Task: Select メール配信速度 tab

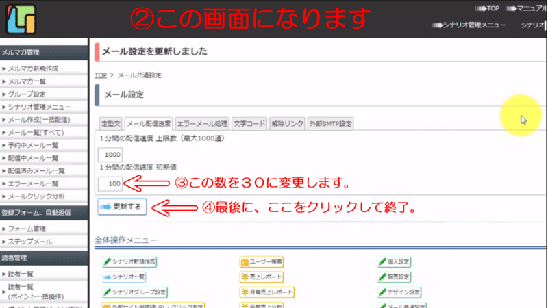Action: (149, 124)
